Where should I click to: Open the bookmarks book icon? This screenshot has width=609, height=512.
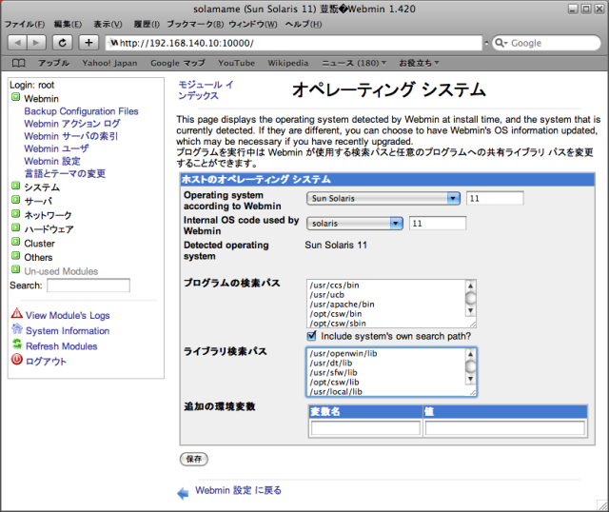[18, 63]
